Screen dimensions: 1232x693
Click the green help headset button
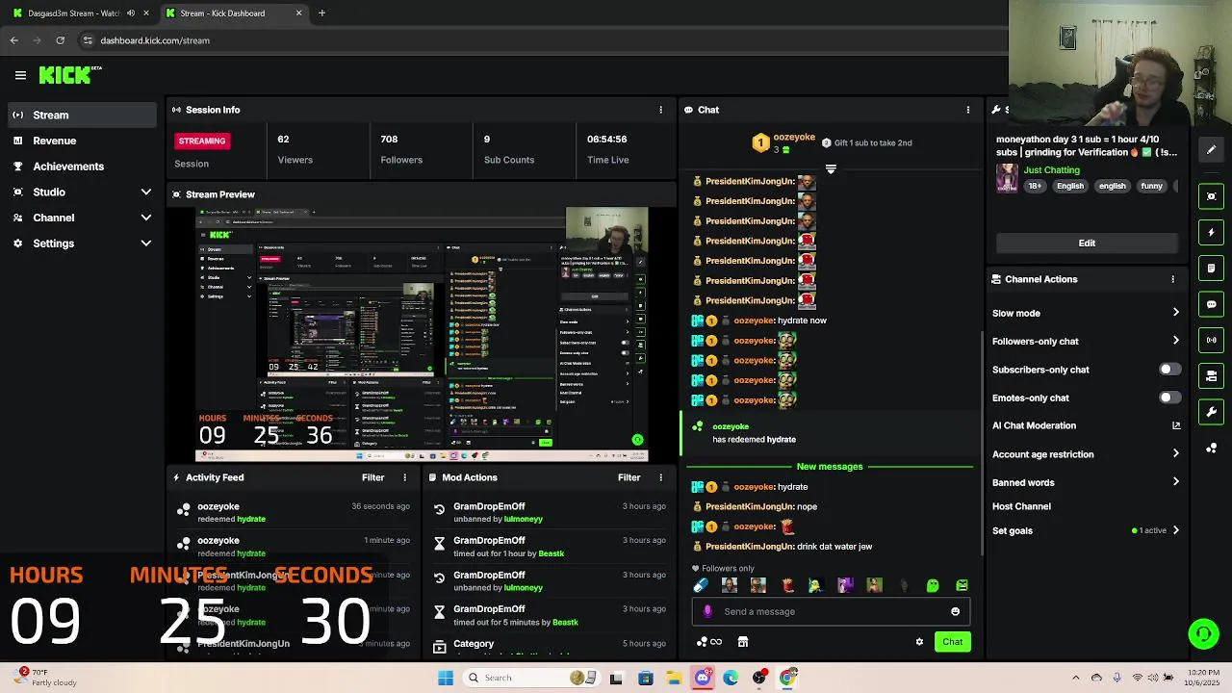coord(1203,633)
